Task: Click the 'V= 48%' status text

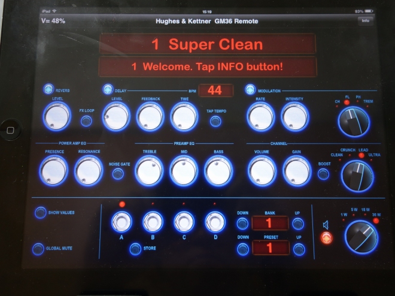Action: 53,21
